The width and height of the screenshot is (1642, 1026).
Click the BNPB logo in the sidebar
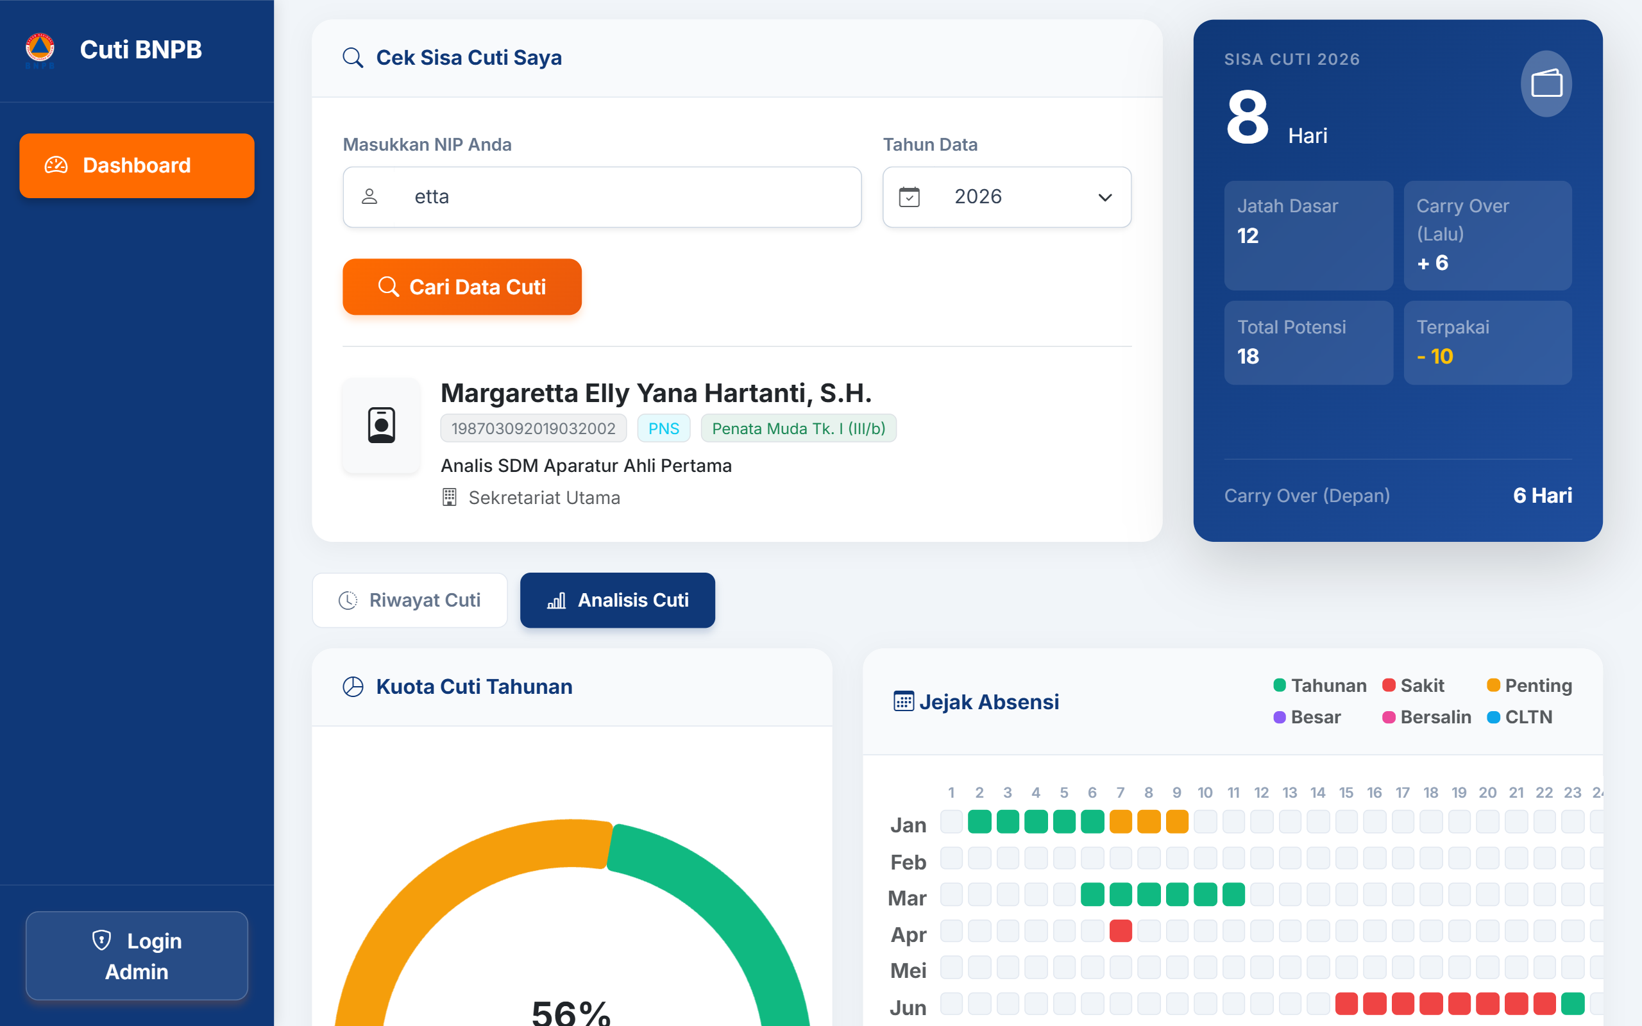point(40,49)
